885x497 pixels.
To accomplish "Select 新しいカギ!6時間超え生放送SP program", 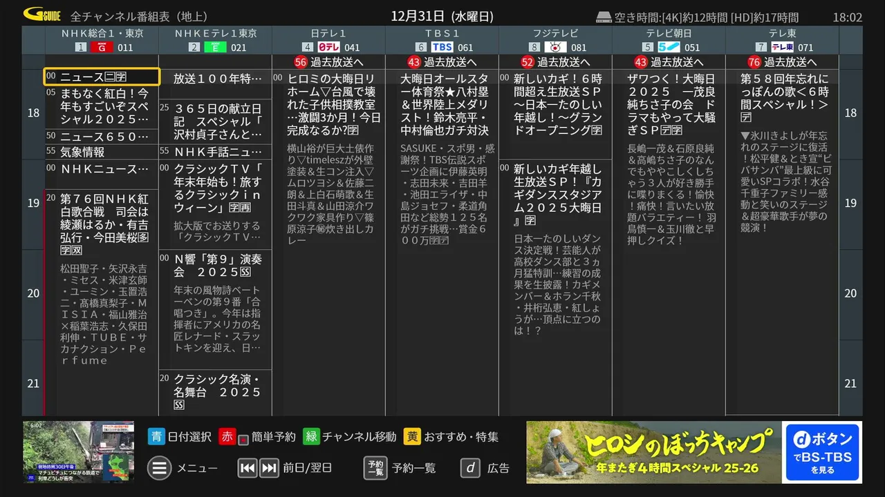I will pyautogui.click(x=556, y=114).
